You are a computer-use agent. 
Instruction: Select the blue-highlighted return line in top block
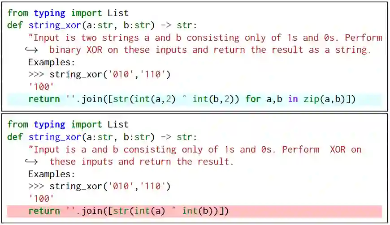[192, 99]
